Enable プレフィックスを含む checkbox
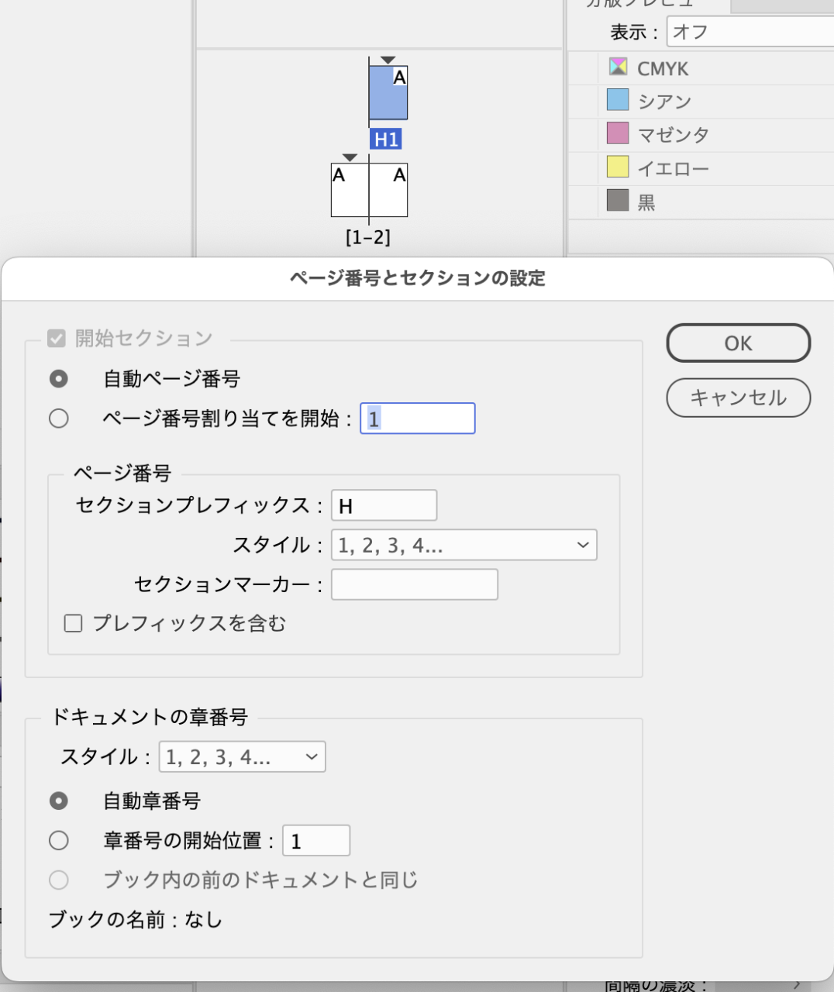Image resolution: width=834 pixels, height=992 pixels. pos(74,624)
